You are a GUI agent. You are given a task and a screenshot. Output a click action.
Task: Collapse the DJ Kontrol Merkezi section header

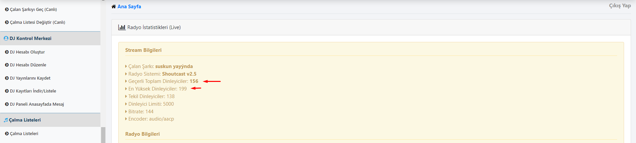click(50, 38)
